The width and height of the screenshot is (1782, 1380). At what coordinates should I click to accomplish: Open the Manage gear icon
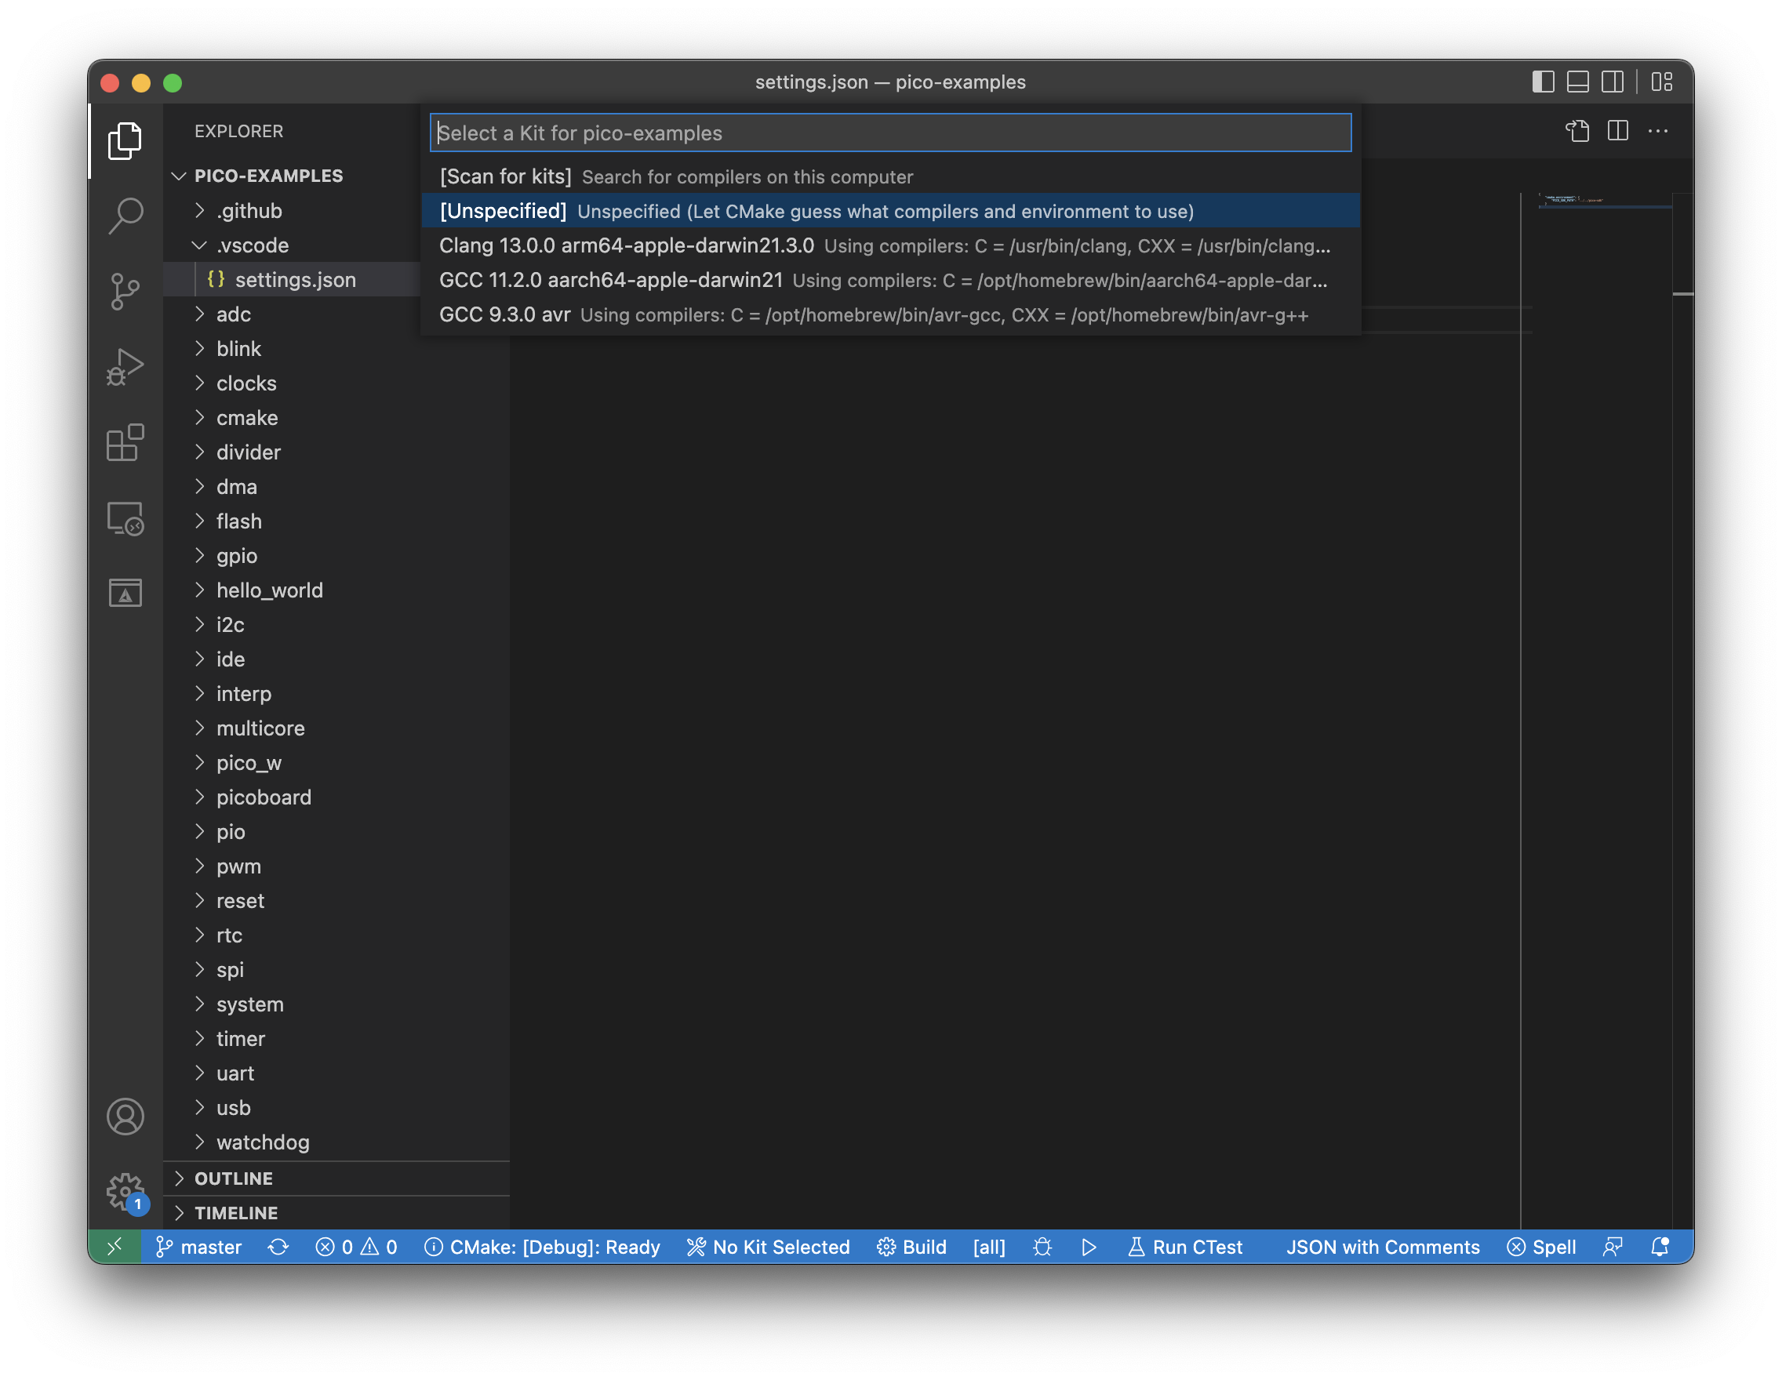coord(125,1193)
